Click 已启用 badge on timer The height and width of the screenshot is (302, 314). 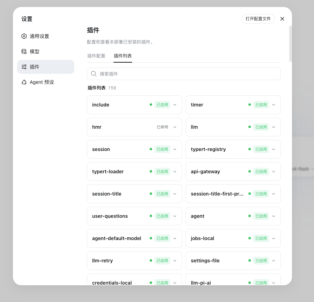(261, 105)
